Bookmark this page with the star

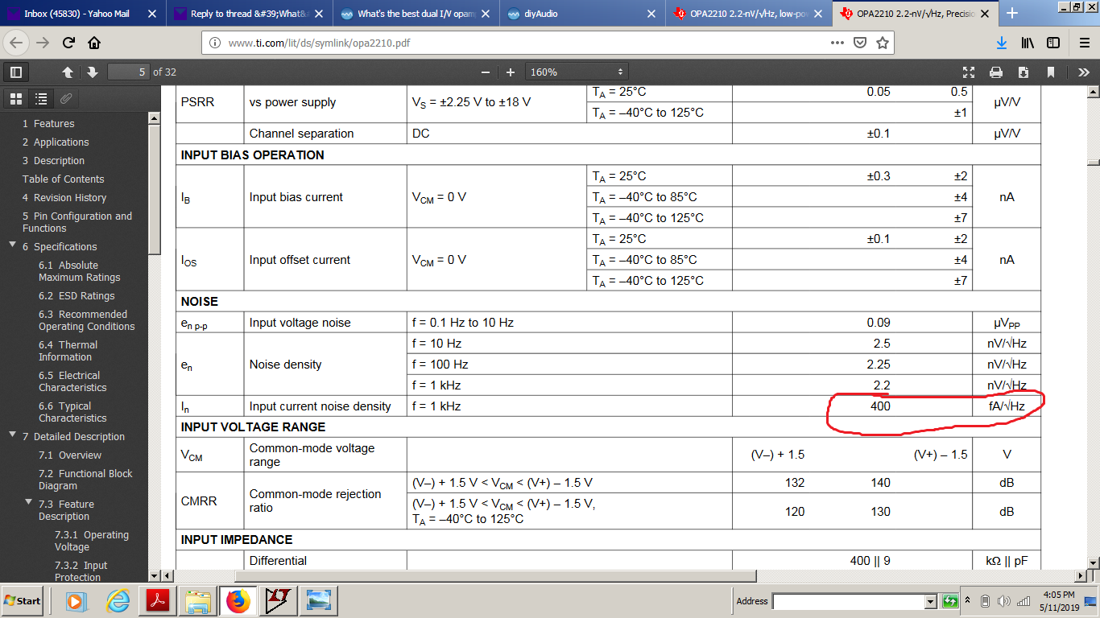(x=883, y=43)
